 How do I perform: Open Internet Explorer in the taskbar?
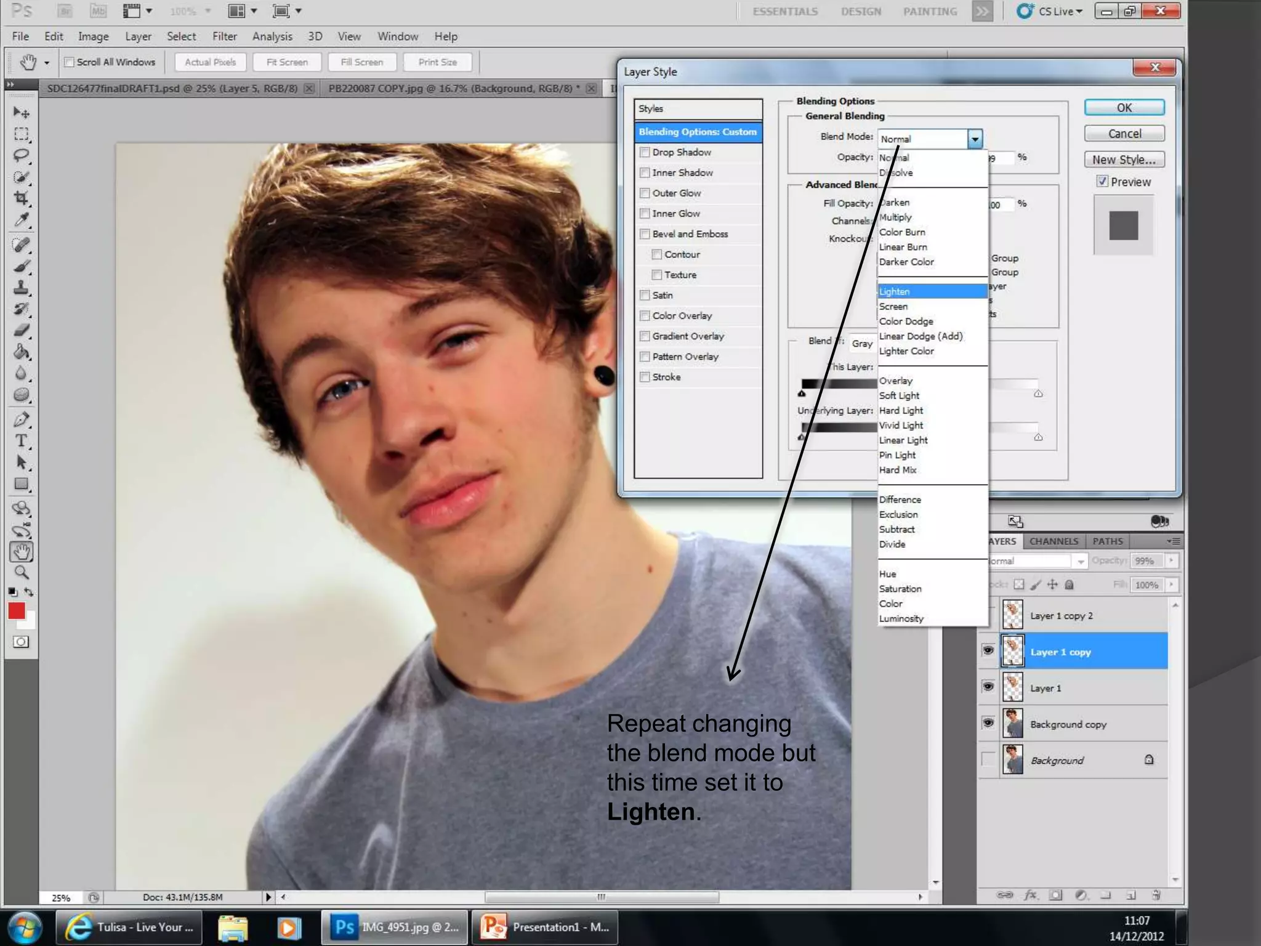click(x=129, y=927)
